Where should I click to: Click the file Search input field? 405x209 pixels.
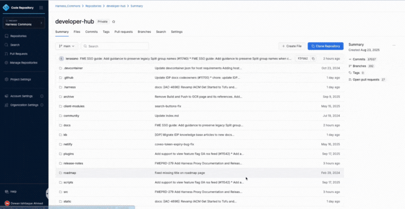tap(115, 46)
